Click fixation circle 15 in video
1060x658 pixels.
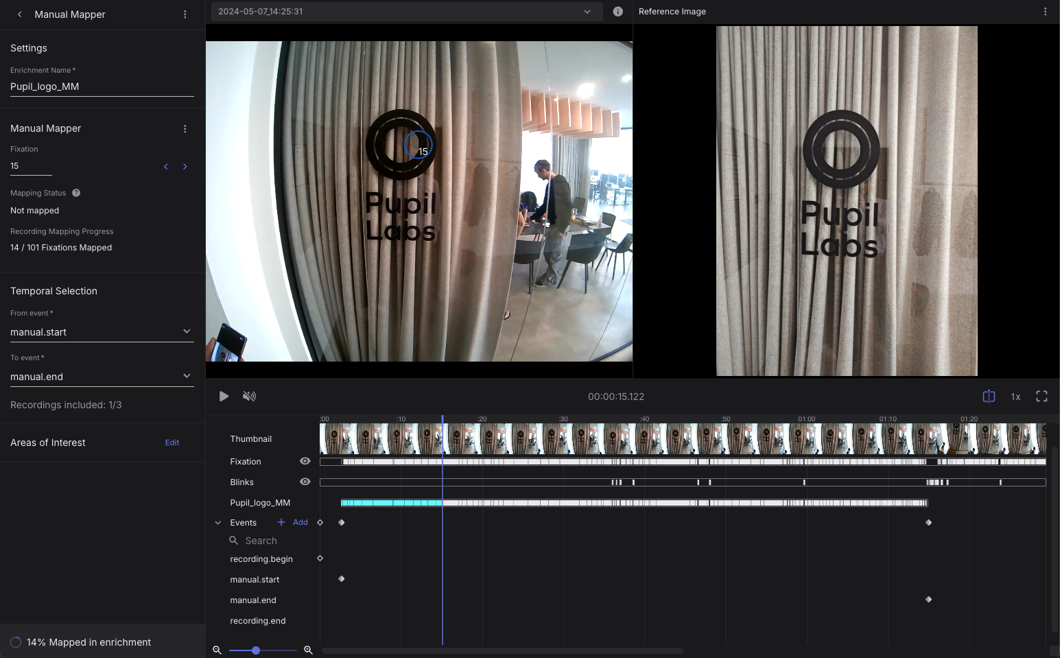418,145
